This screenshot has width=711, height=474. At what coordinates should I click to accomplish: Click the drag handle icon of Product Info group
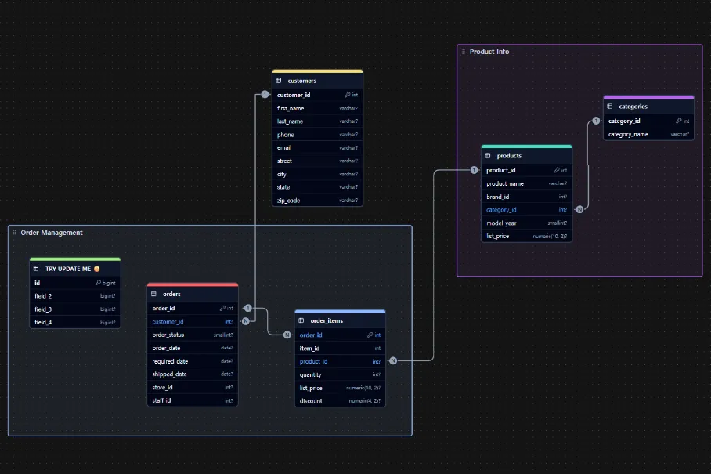pos(464,52)
